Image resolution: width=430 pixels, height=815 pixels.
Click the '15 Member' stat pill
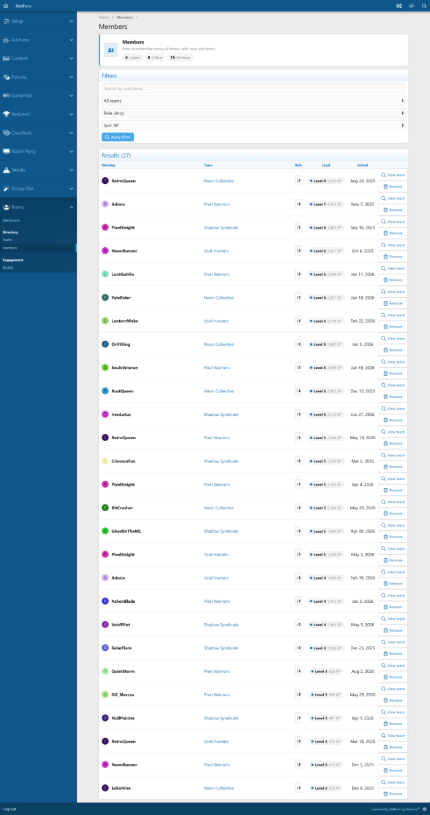pyautogui.click(x=180, y=57)
